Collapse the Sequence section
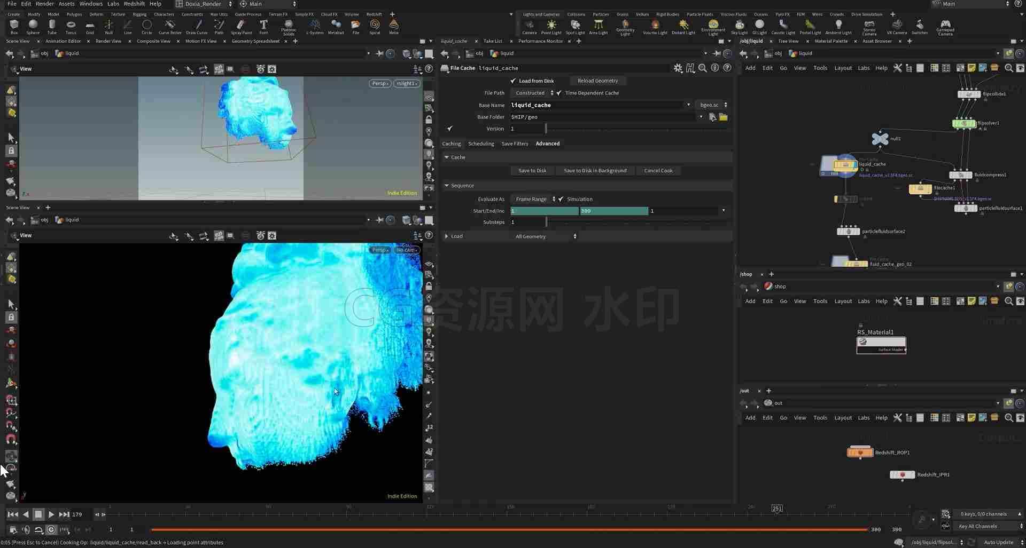 coord(447,186)
